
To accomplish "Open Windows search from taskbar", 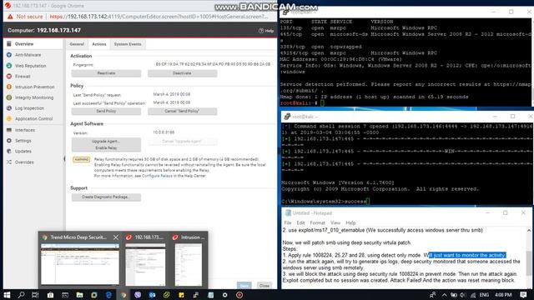I will 21,295.
